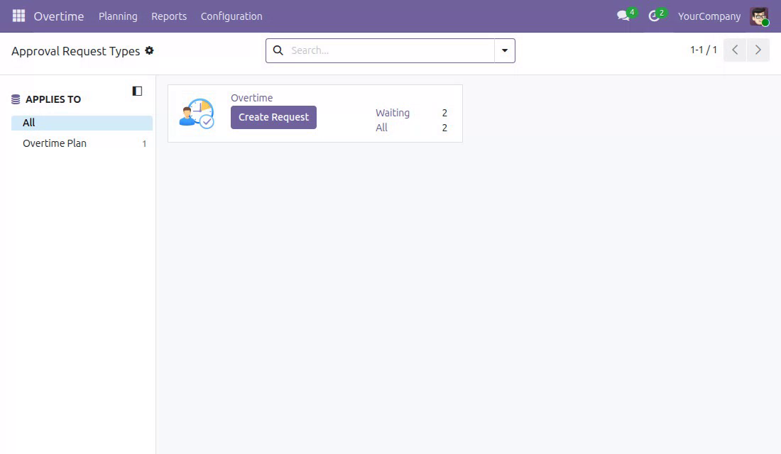Expand the search filter options dropdown
This screenshot has height=454, width=781.
[505, 50]
